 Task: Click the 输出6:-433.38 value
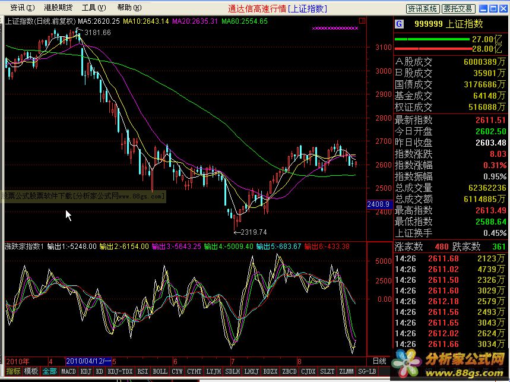[x=327, y=247]
